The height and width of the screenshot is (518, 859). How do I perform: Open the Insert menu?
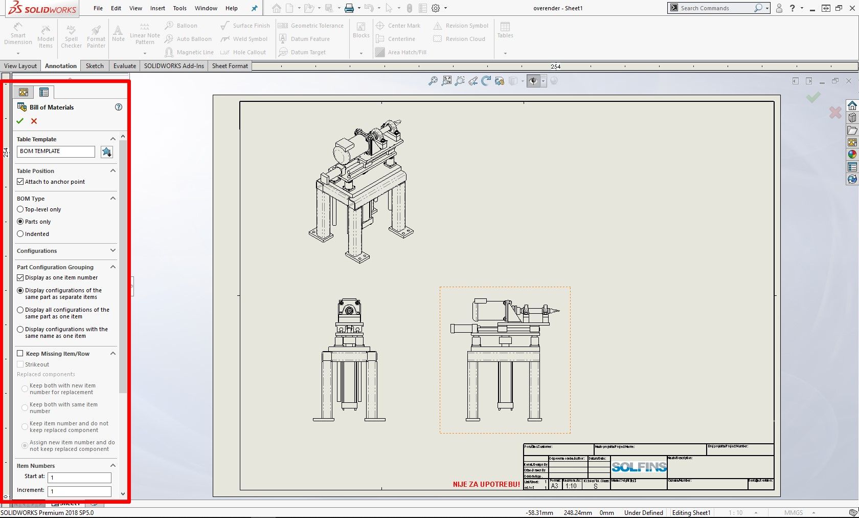point(157,8)
